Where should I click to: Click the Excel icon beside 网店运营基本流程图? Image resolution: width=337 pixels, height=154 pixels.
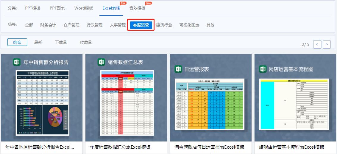click(x=263, y=69)
